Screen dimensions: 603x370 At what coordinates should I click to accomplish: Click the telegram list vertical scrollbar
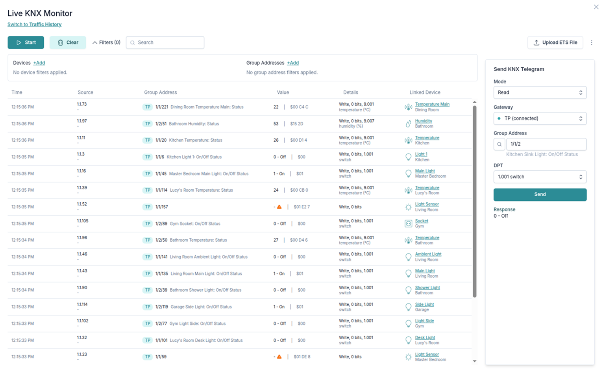point(474,201)
